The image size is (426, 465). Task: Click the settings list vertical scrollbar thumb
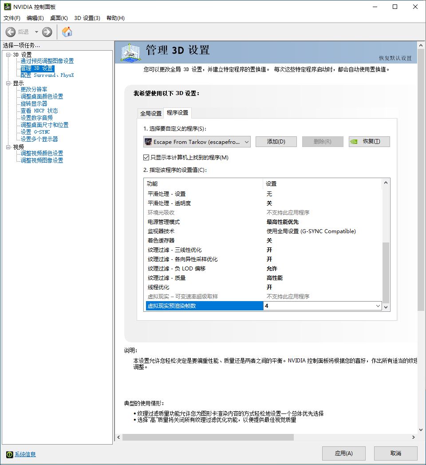pos(386,273)
